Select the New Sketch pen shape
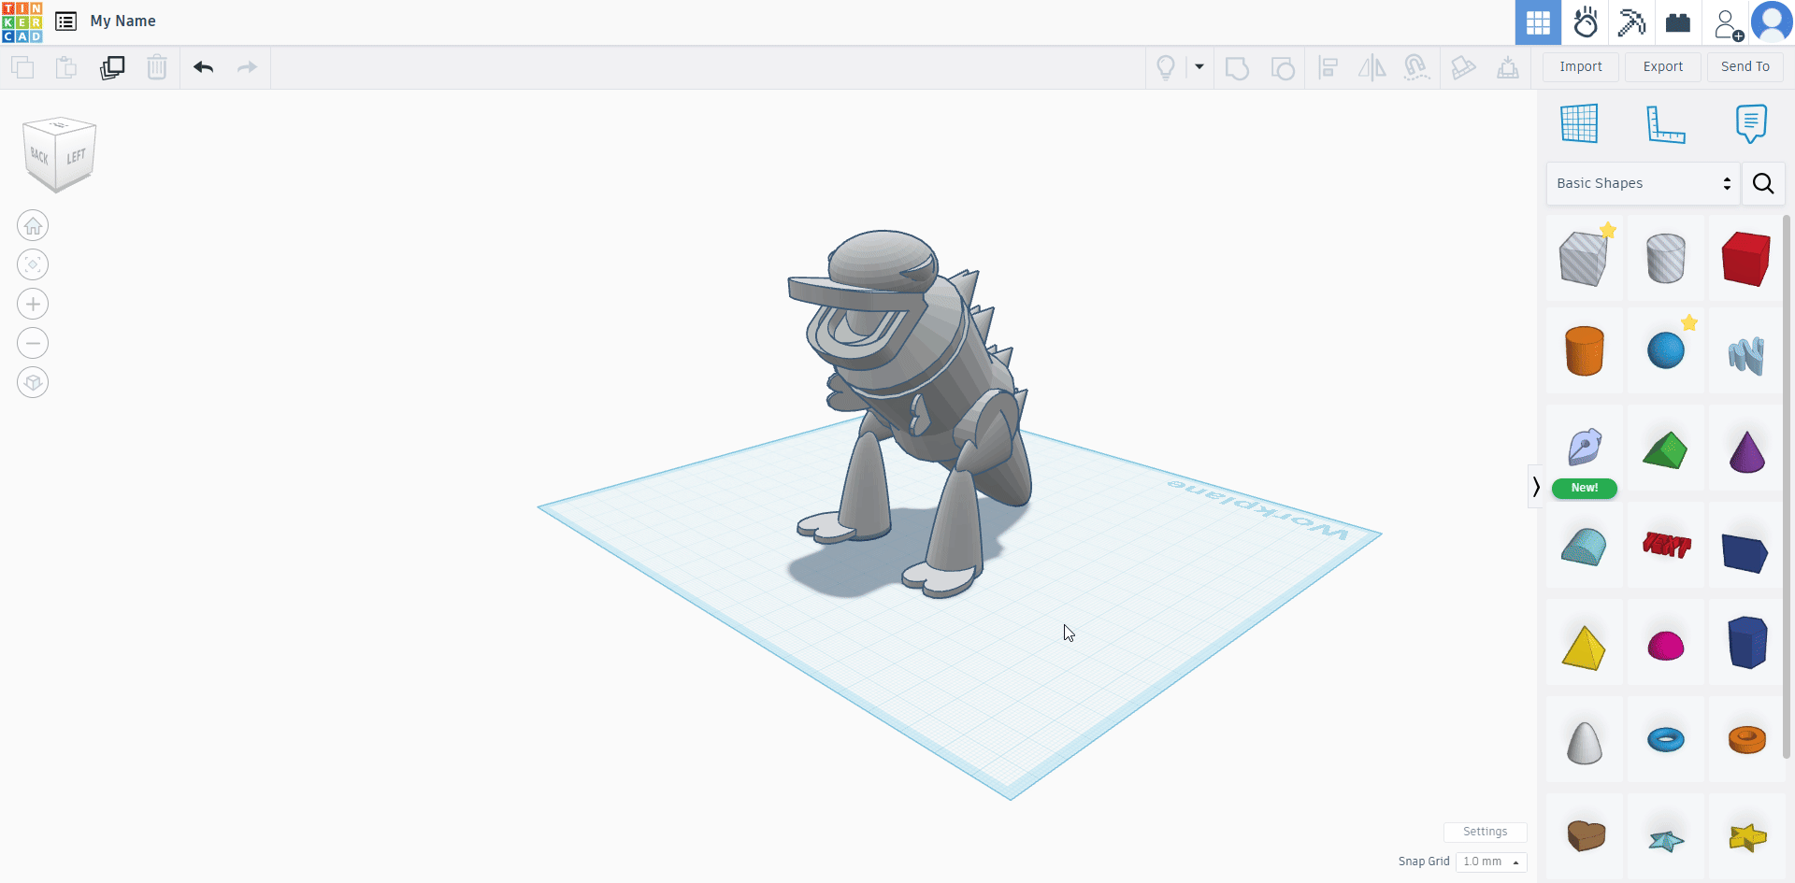The image size is (1795, 883). (1585, 449)
